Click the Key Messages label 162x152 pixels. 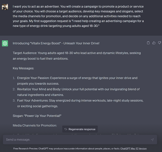point(23,68)
